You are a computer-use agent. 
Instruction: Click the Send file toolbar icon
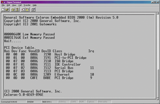(23, 9)
